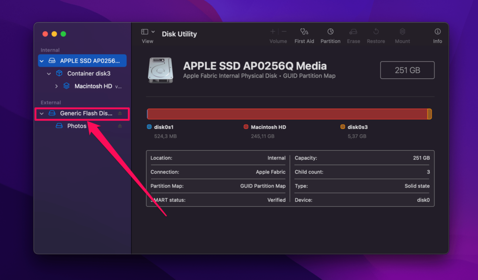Open the View sidebar icon in toolbar
The width and height of the screenshot is (478, 280).
(145, 32)
